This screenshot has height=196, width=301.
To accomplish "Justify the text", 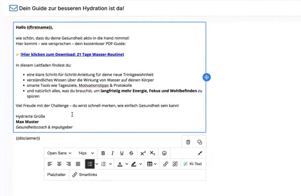I will click(x=78, y=164).
